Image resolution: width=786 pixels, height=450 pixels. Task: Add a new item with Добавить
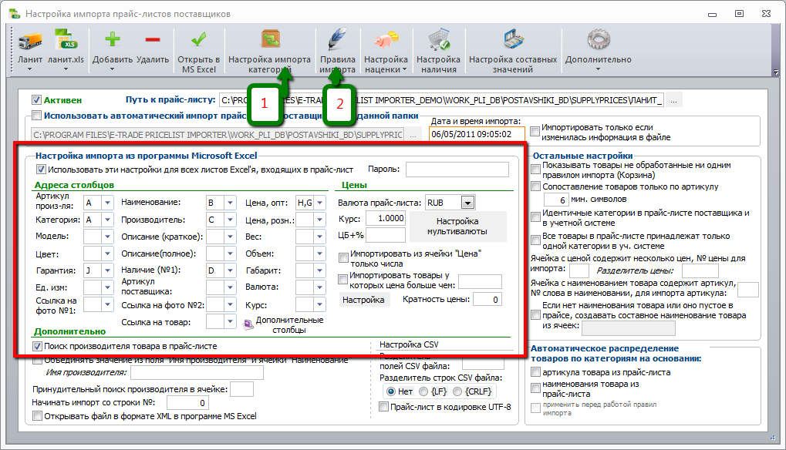coord(113,39)
